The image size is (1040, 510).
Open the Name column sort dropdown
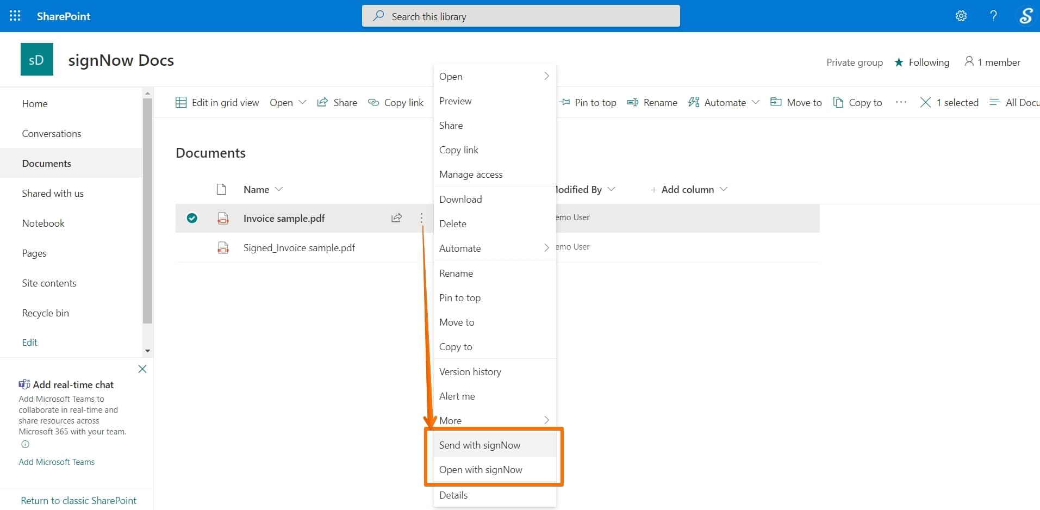(x=279, y=189)
